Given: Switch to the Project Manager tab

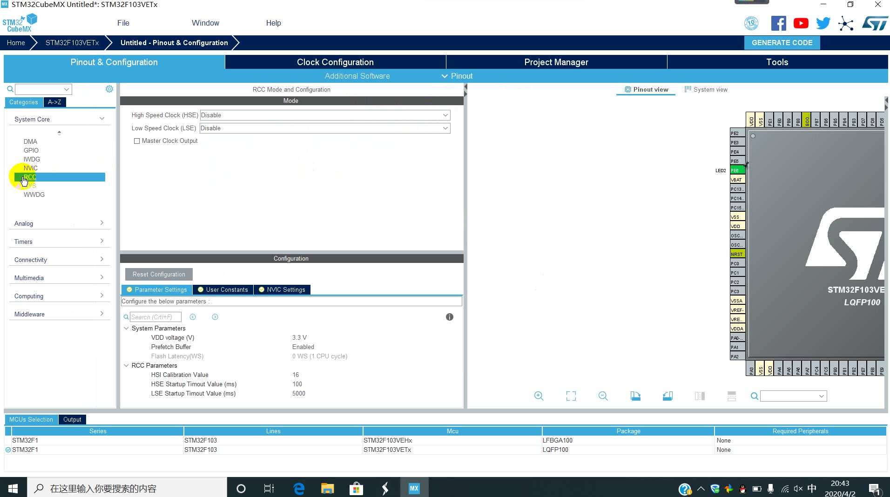Looking at the screenshot, I should (x=556, y=62).
